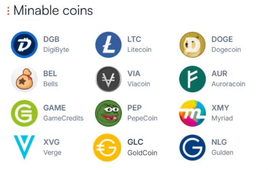This screenshot has width=268, height=170.
Task: Open the Dogecoin coin icon
Action: pyautogui.click(x=193, y=45)
